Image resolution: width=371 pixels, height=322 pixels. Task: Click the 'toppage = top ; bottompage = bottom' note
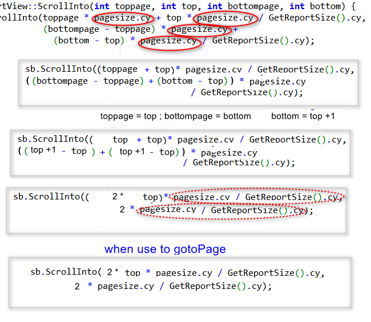pyautogui.click(x=175, y=116)
